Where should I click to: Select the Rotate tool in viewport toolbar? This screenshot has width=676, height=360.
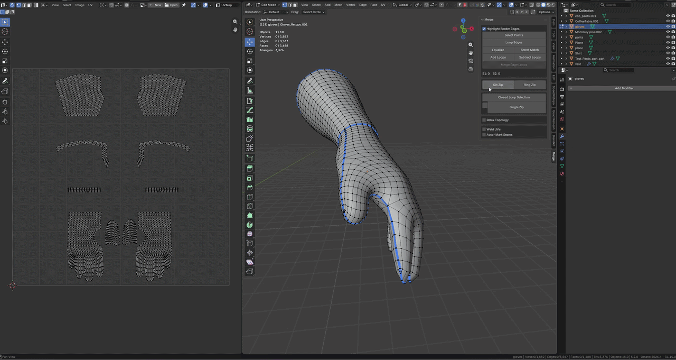[x=250, y=51]
